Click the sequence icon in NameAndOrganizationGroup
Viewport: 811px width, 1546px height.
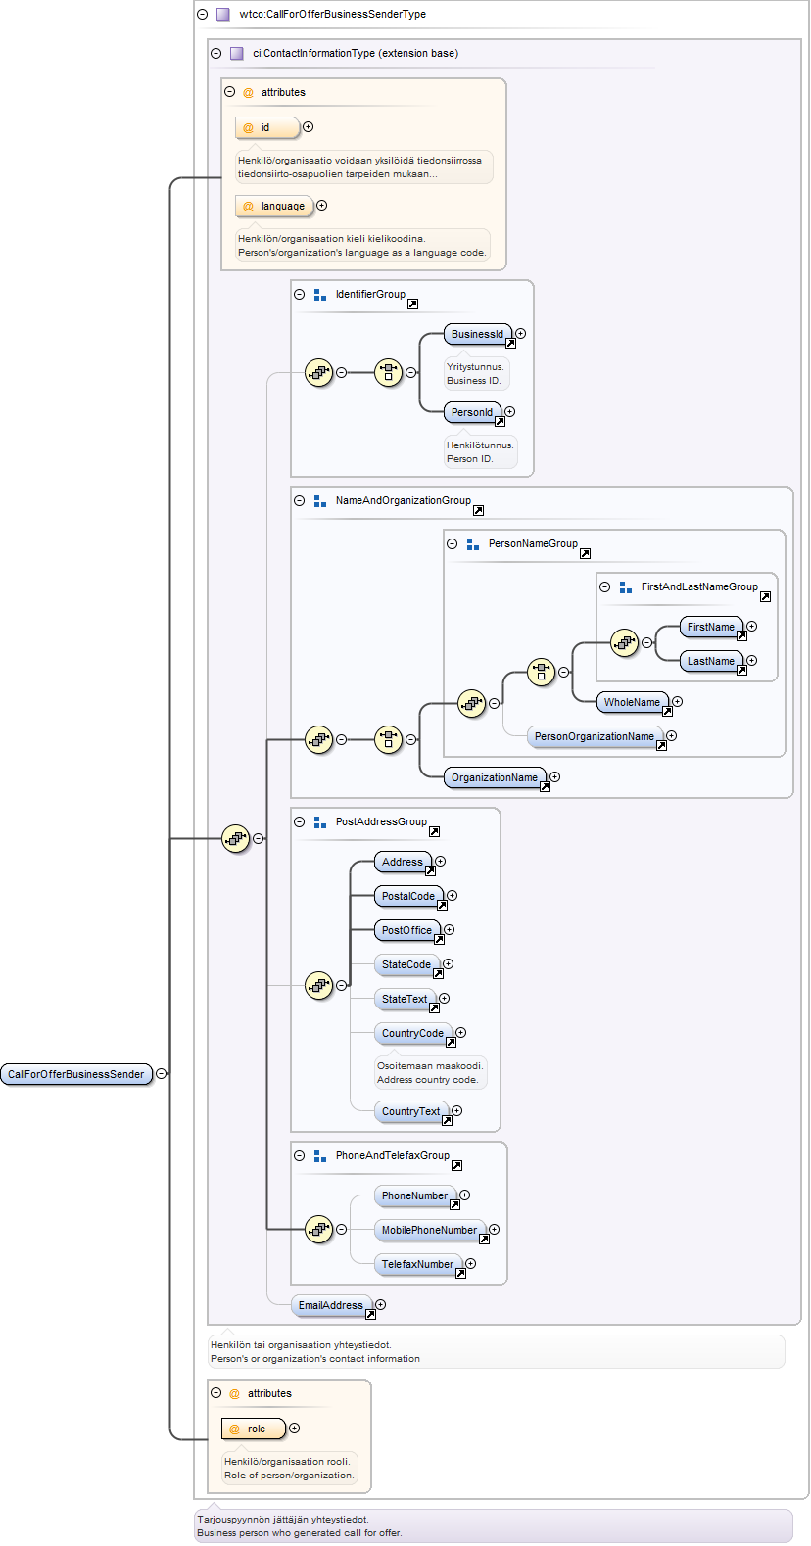coord(319,740)
